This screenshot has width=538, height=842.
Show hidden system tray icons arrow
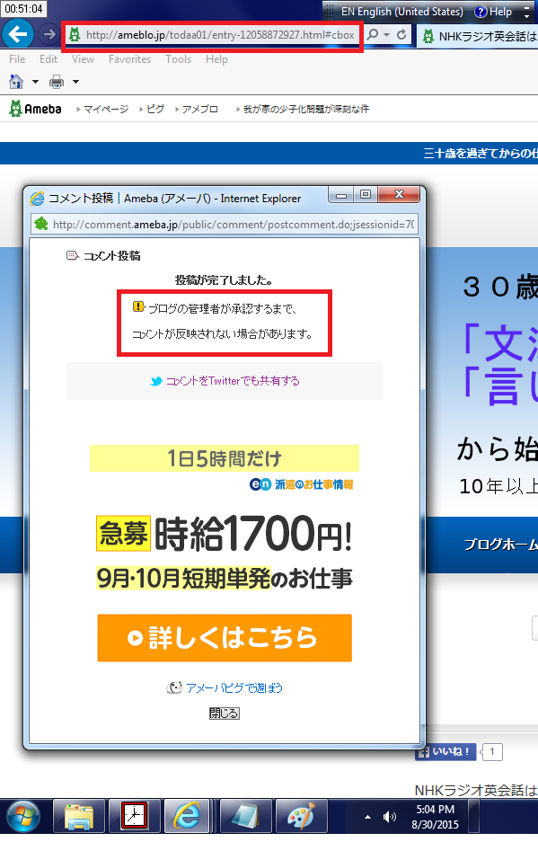click(x=367, y=817)
